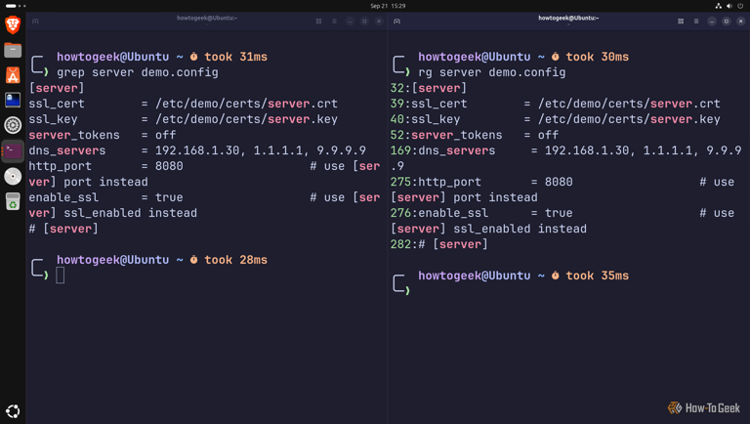This screenshot has width=750, height=424.
Task: Click the 'ssl_key' line in the left terminal
Action: (x=184, y=119)
